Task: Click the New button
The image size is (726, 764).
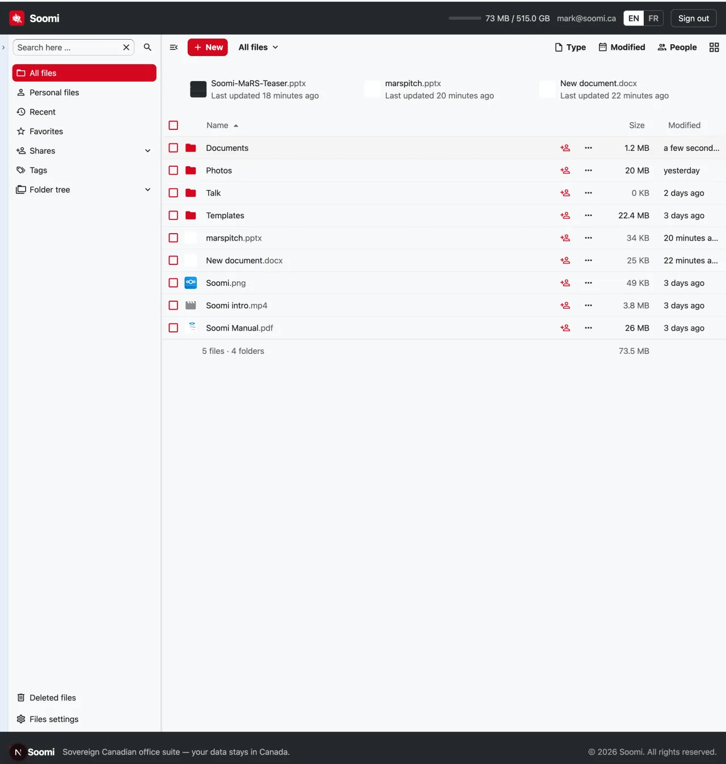Action: pos(208,48)
